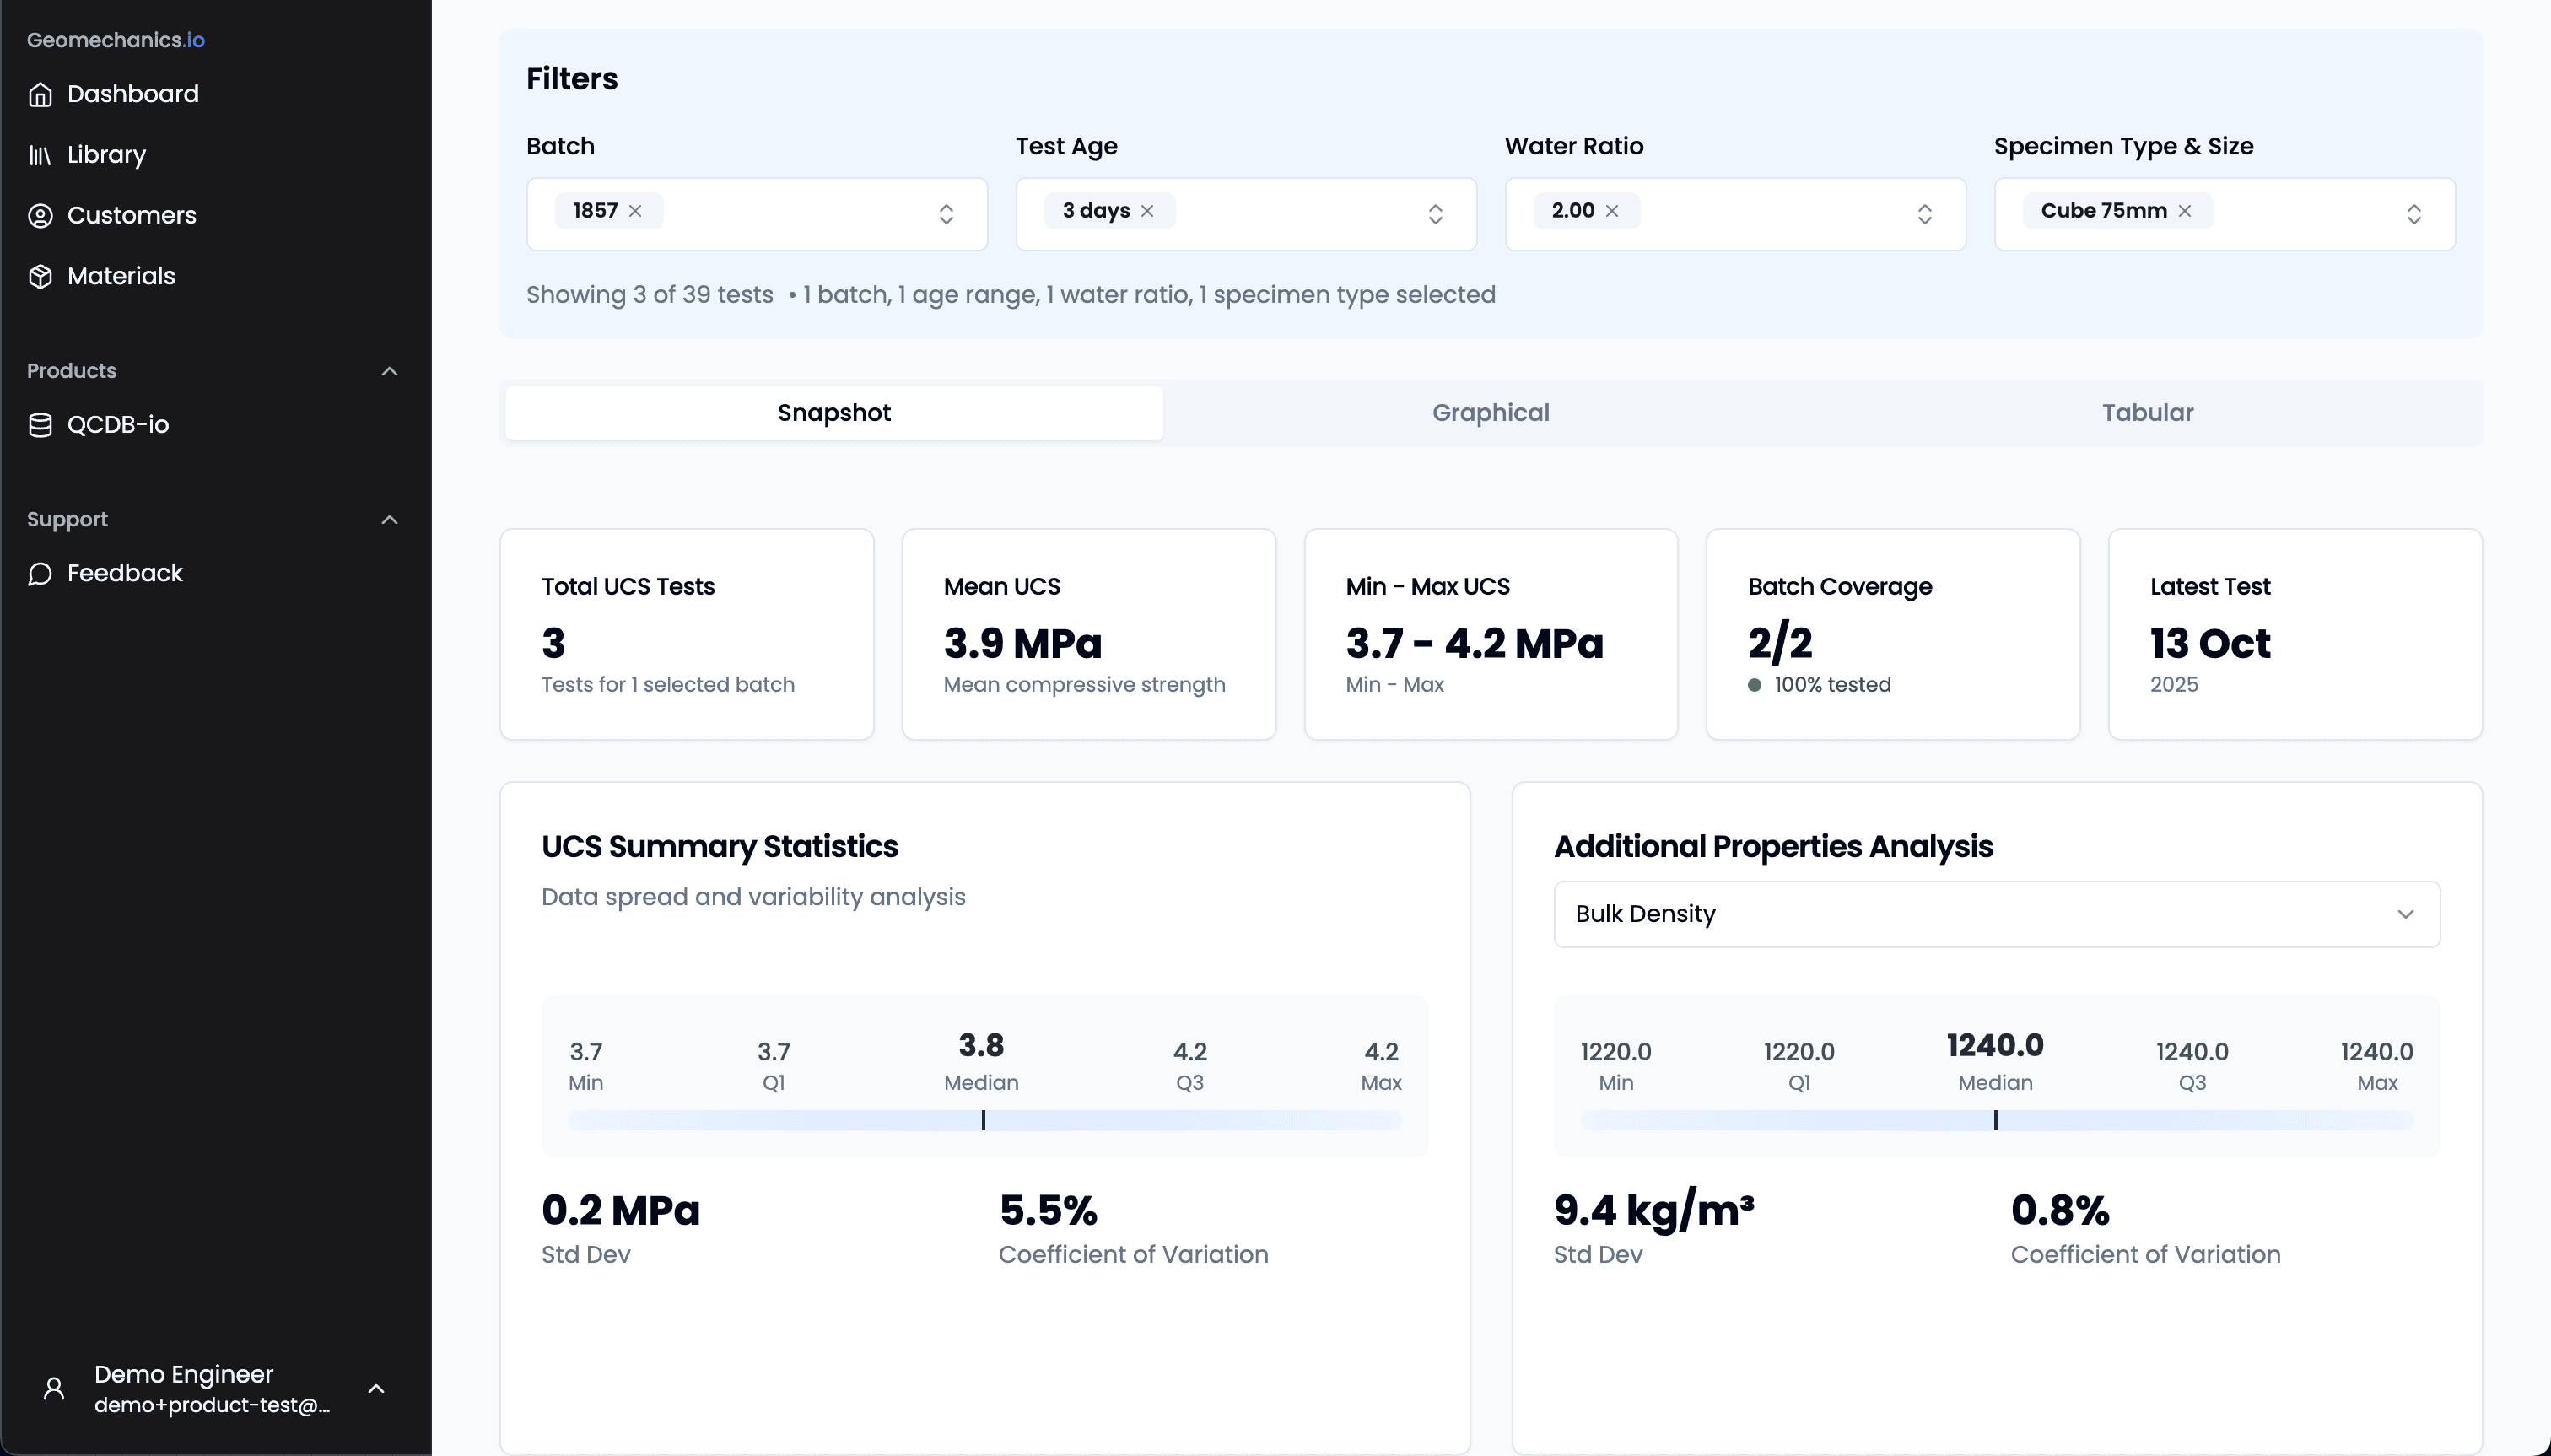Open the Demo Engineer account menu
The width and height of the screenshot is (2551, 1456).
coord(377,1388)
